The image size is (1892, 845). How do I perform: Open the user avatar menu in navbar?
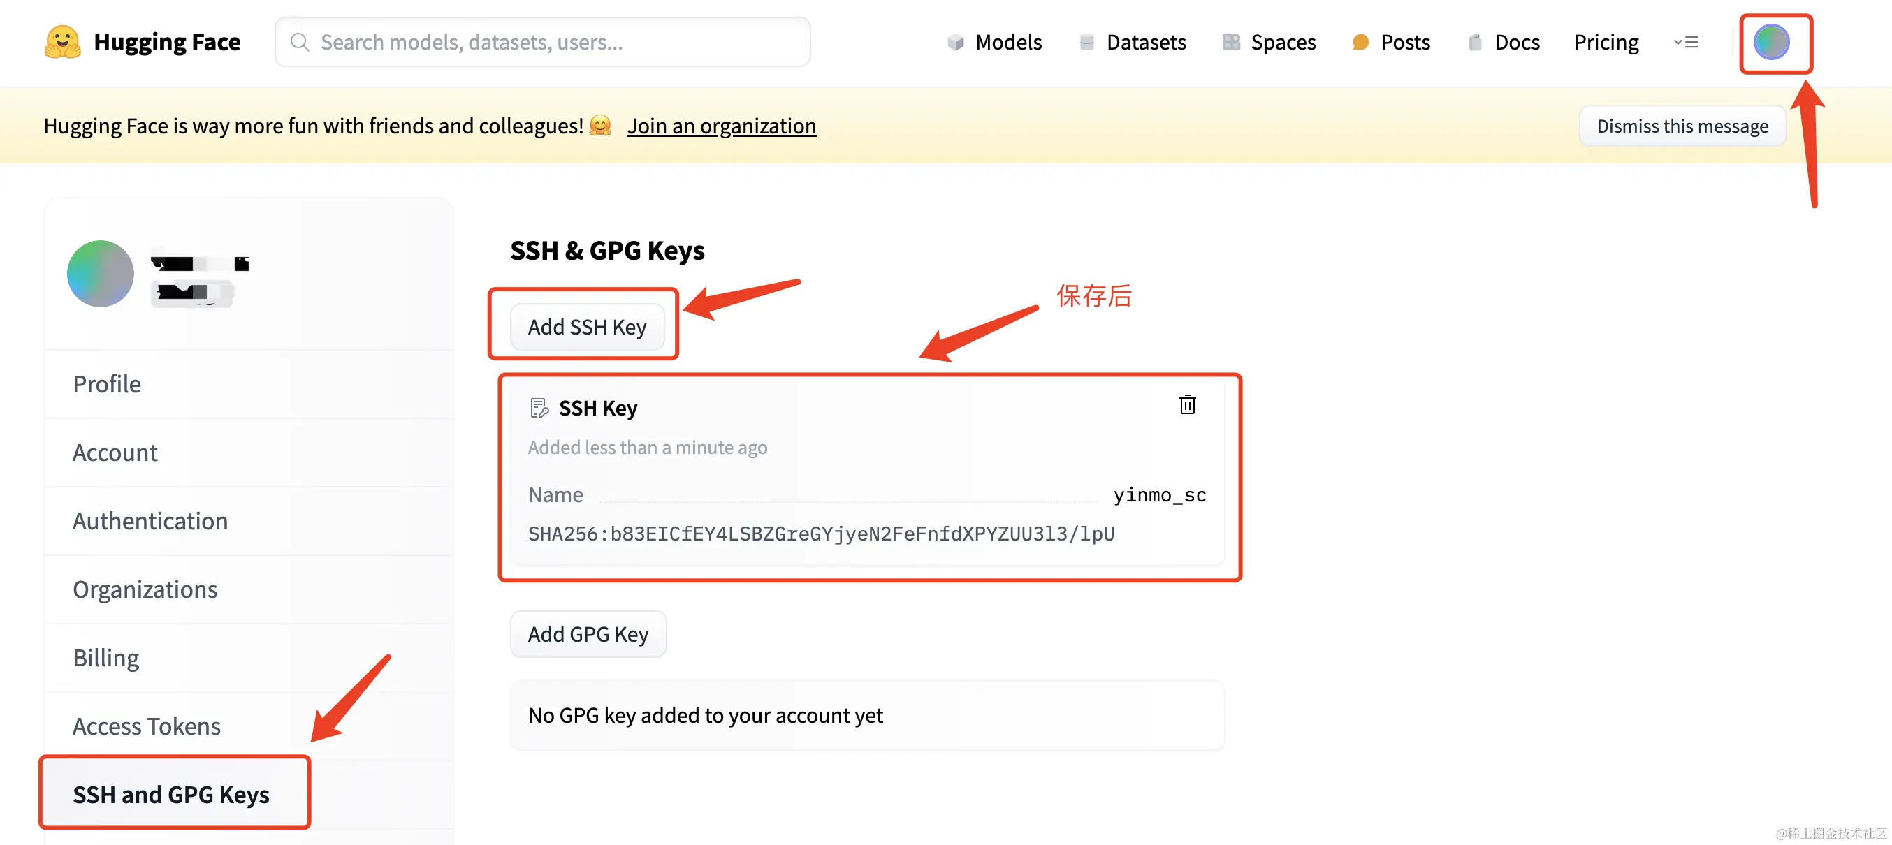pyautogui.click(x=1771, y=43)
